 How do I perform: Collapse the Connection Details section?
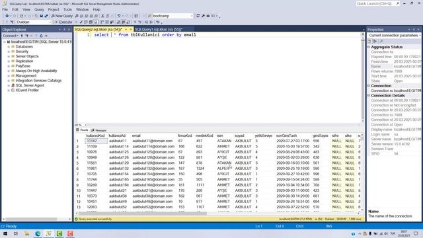point(369,95)
